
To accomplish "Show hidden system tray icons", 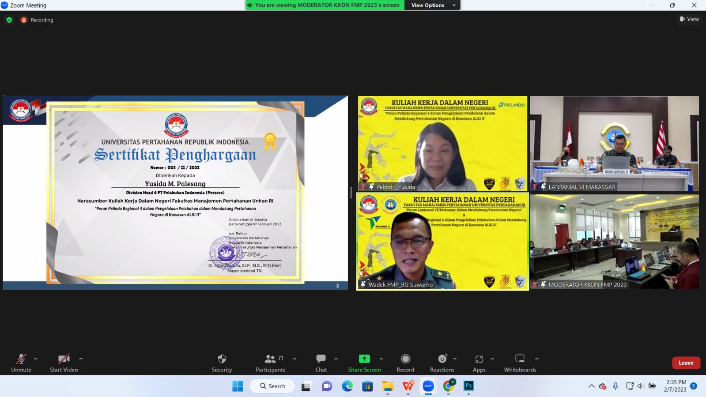I will [x=591, y=386].
